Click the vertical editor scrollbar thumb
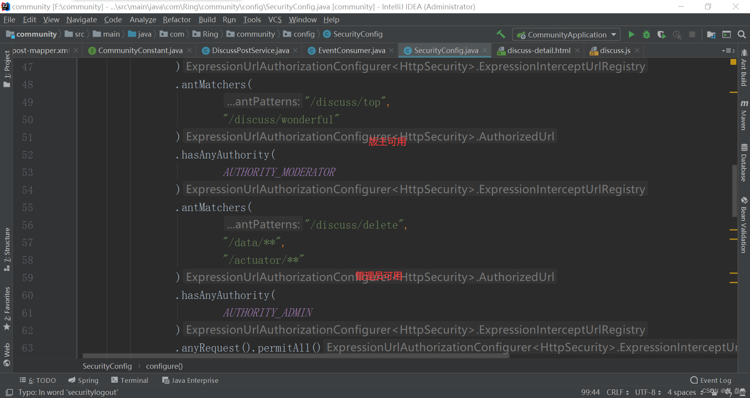Image resolution: width=750 pixels, height=398 pixels. [x=734, y=191]
